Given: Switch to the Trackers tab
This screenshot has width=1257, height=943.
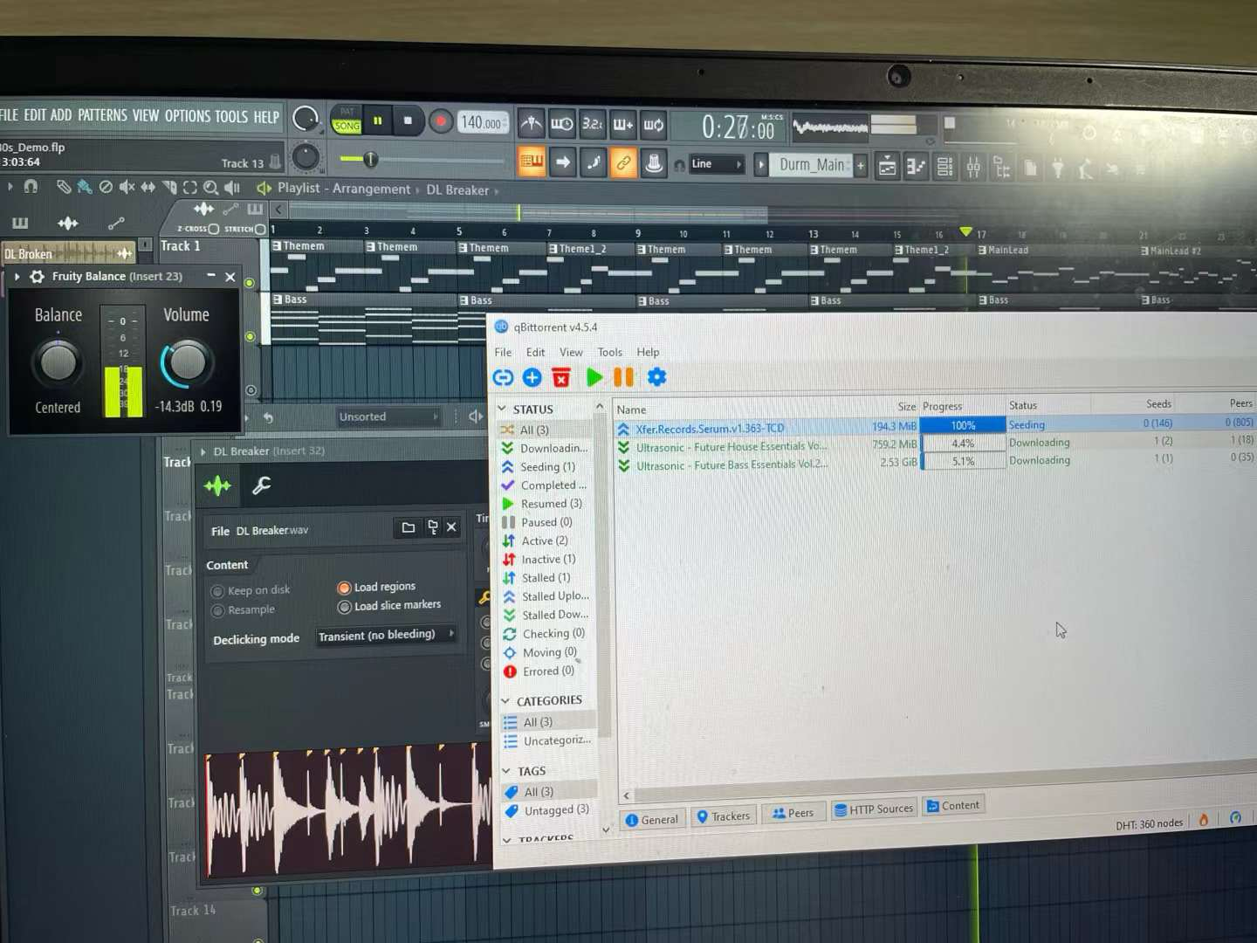Looking at the screenshot, I should 723,816.
